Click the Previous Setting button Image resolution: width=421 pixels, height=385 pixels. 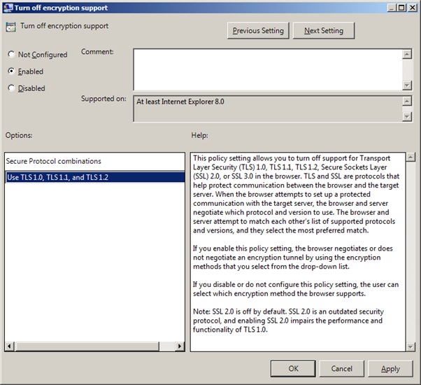258,31
